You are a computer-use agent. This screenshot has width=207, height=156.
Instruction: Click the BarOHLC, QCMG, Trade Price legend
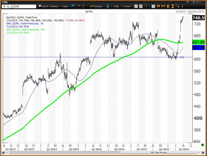tap(22, 17)
